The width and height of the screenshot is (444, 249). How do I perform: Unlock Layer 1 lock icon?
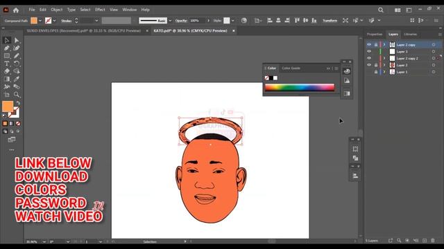tap(376, 72)
